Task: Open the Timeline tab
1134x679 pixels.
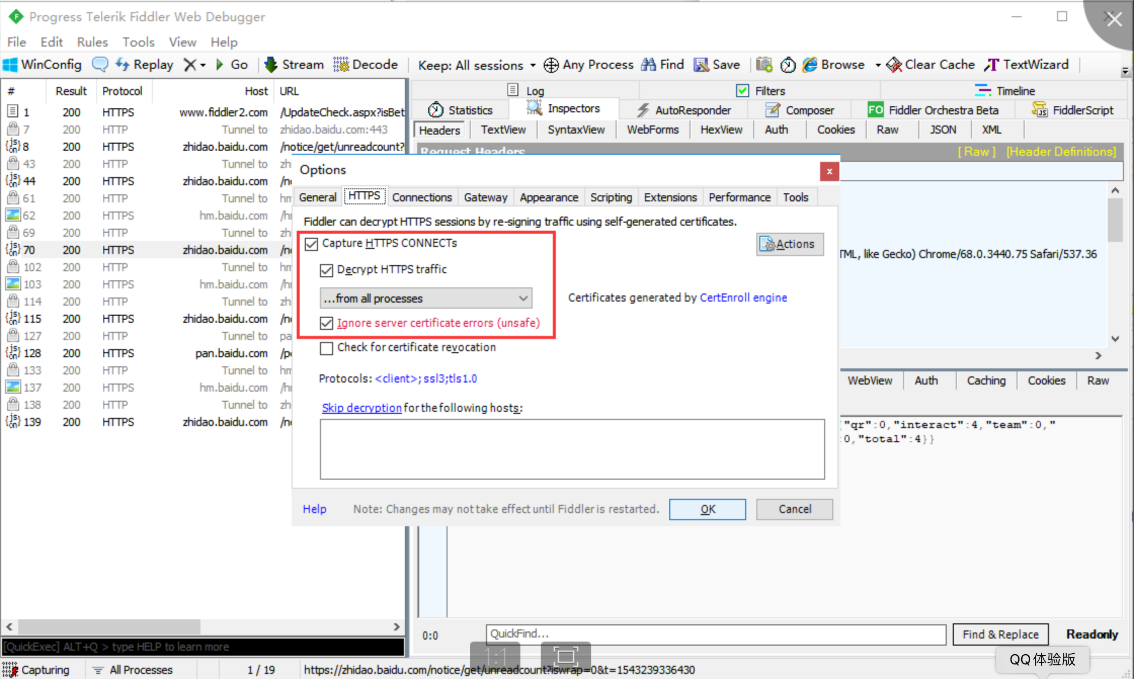Action: click(x=1005, y=91)
